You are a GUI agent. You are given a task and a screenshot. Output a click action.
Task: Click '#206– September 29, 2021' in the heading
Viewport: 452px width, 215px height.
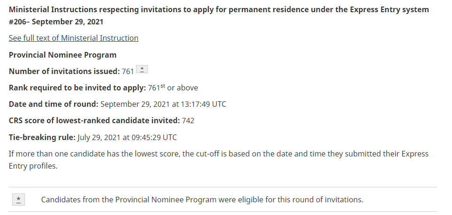click(56, 22)
